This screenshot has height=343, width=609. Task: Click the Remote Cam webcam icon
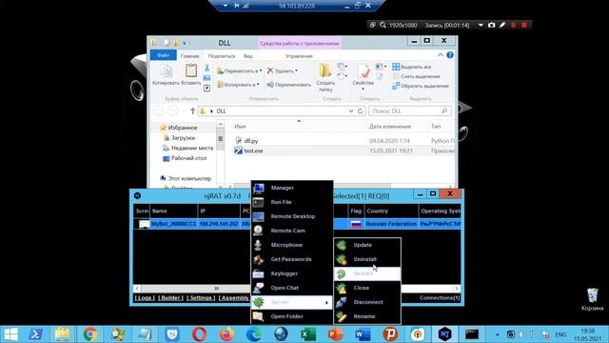point(258,231)
